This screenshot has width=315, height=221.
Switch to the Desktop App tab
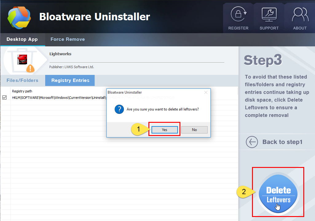(22, 39)
